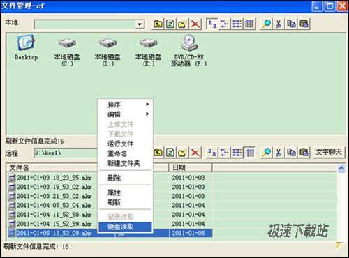
Task: Open search with remote toolbar magnifier icon
Action: [267, 153]
